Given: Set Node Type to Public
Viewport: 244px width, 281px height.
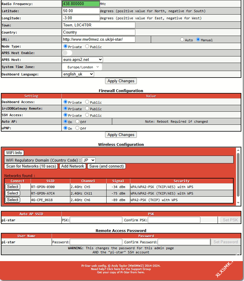Looking at the screenshot, I should (x=87, y=46).
